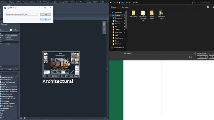The image size is (214, 120).
Task: Select Sheet Index in the project browser
Action: (x=5, y=101)
